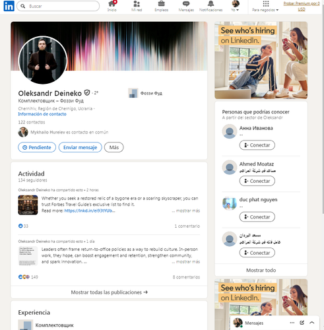
Task: Click the Probar Premium link
Action: tap(302, 6)
